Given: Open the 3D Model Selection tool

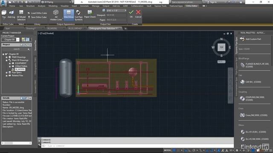Looking at the screenshot, I should tap(21, 15).
